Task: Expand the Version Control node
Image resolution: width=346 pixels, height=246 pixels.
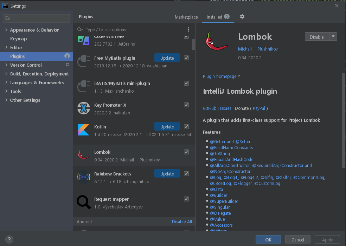Action: point(6,65)
